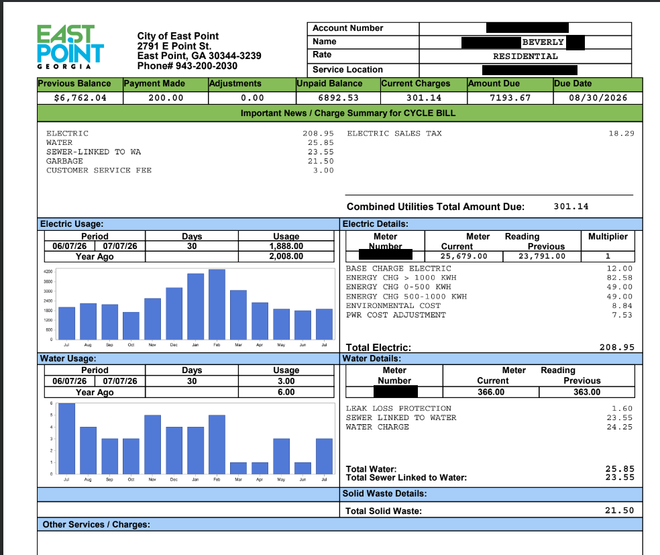Click the Total Electric amount 208.95
The image size is (660, 555).
[x=616, y=348]
